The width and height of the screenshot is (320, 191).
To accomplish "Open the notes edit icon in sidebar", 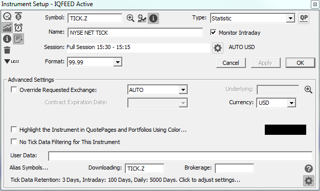I will coord(18,39).
